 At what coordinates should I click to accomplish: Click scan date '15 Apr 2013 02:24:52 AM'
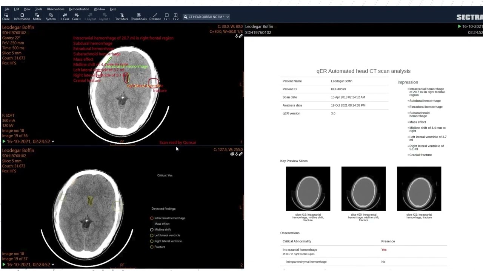348,97
